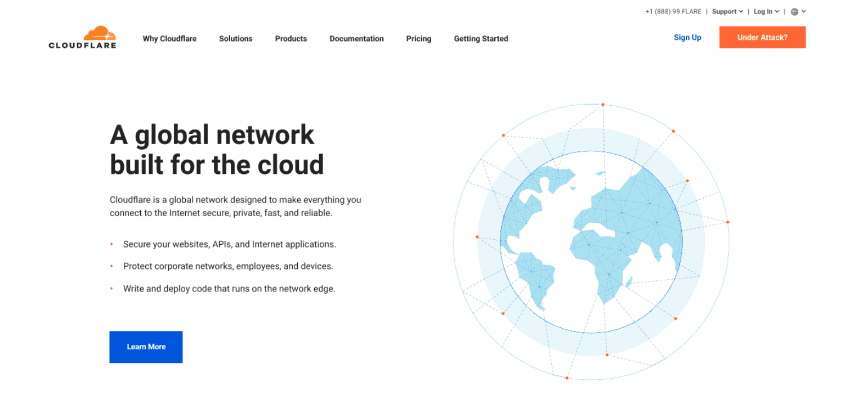Click the Under Attack? button
The width and height of the screenshot is (854, 395).
click(762, 37)
